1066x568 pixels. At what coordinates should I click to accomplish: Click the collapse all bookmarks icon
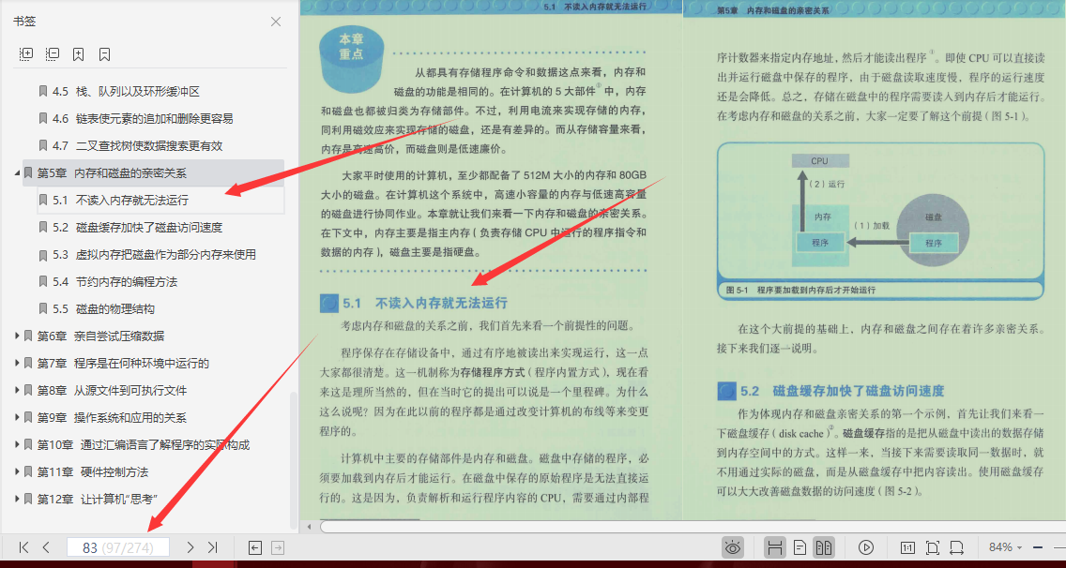point(52,53)
